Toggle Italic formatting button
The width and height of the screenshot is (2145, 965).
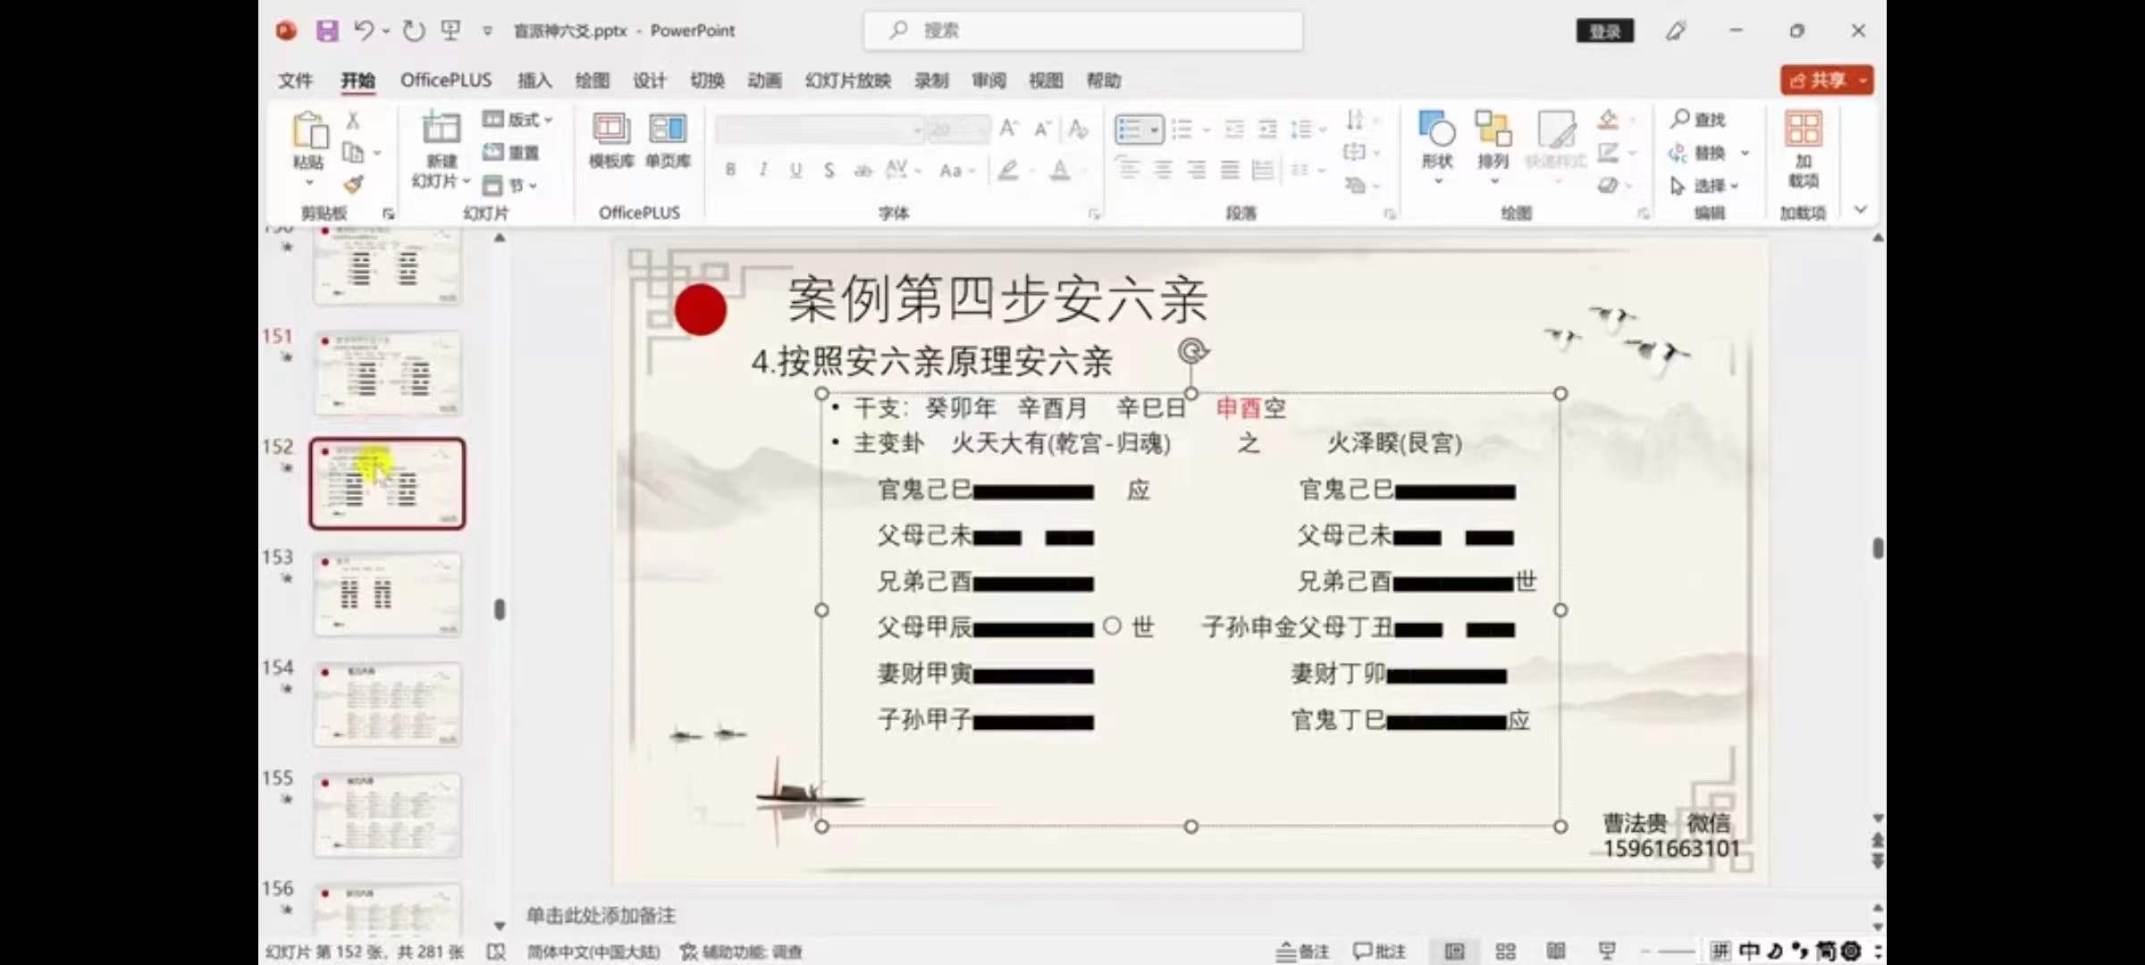(x=762, y=170)
